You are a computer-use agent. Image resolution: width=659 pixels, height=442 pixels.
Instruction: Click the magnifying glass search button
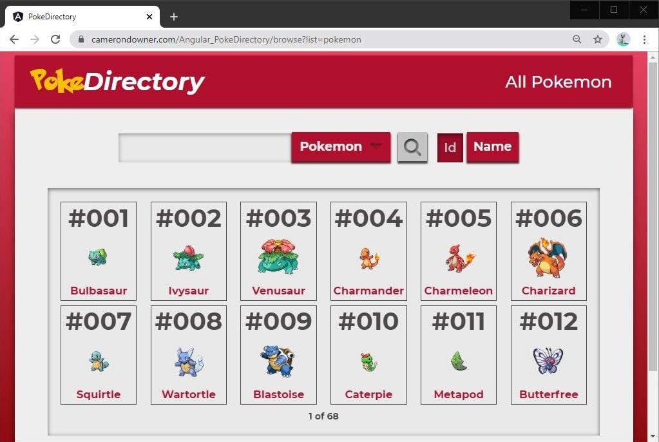click(x=412, y=148)
